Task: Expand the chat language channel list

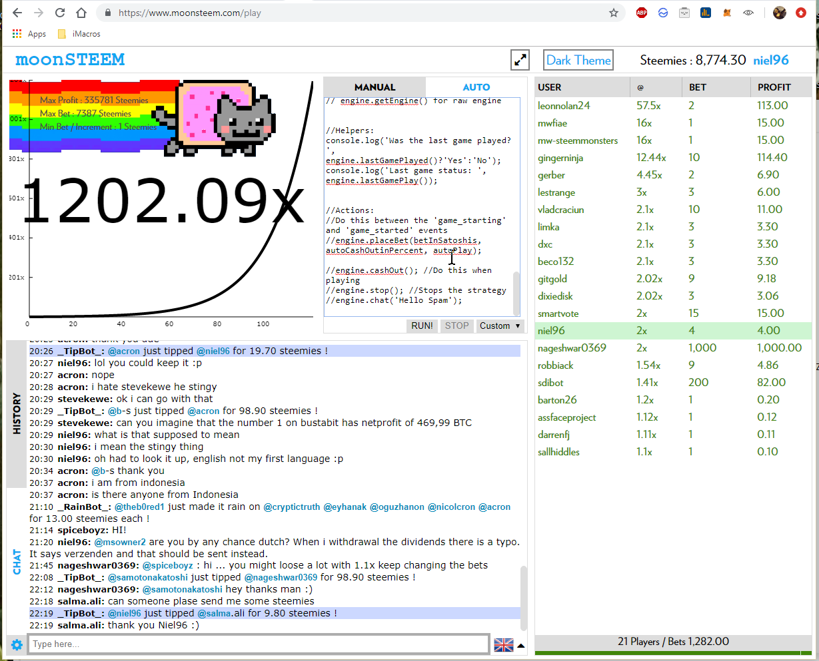Action: 521,645
